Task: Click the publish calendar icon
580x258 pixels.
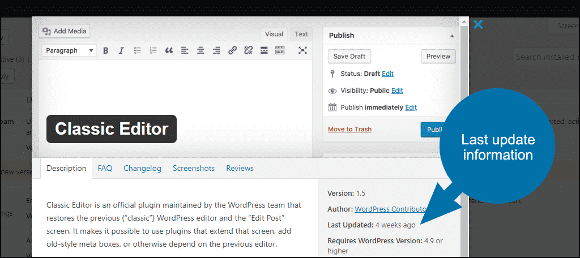Action: point(332,107)
